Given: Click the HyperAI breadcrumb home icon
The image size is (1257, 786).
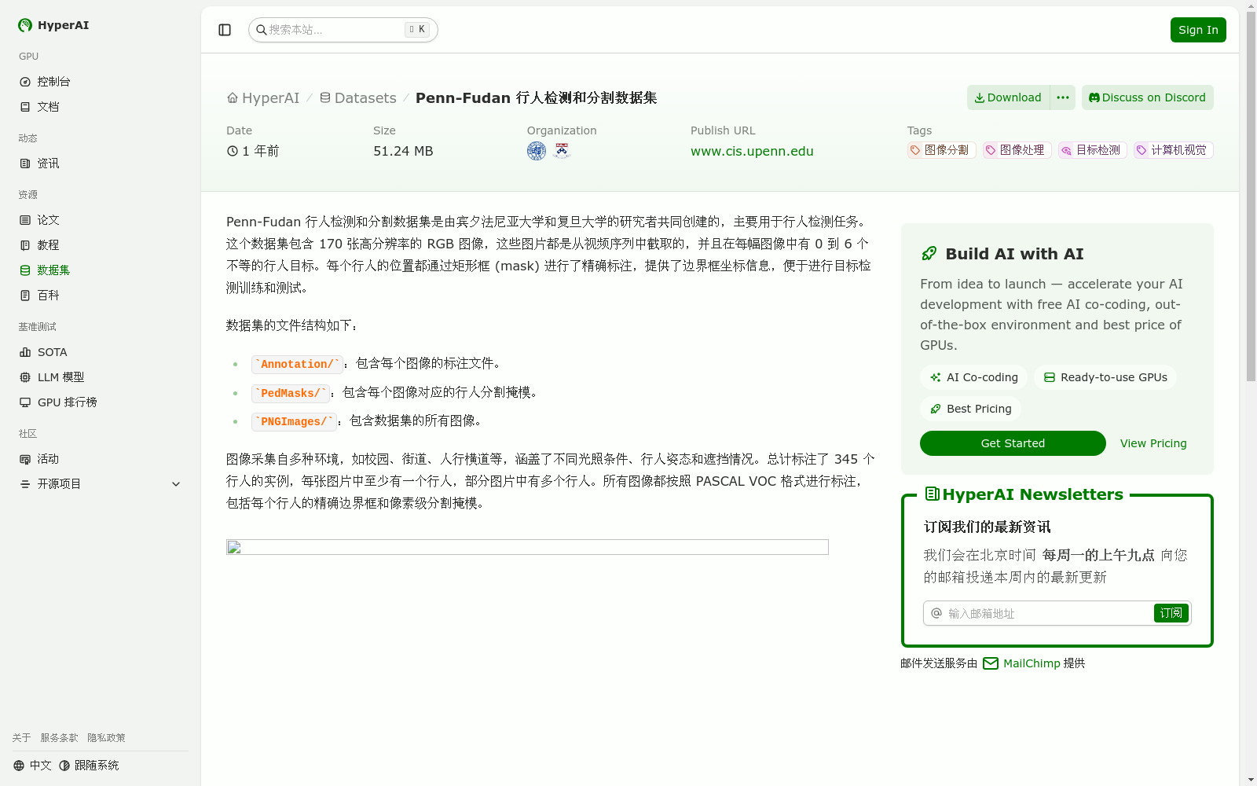Looking at the screenshot, I should (x=233, y=98).
